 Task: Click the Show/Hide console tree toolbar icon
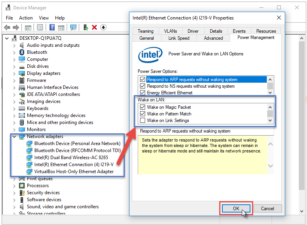pyautogui.click(x=28, y=28)
